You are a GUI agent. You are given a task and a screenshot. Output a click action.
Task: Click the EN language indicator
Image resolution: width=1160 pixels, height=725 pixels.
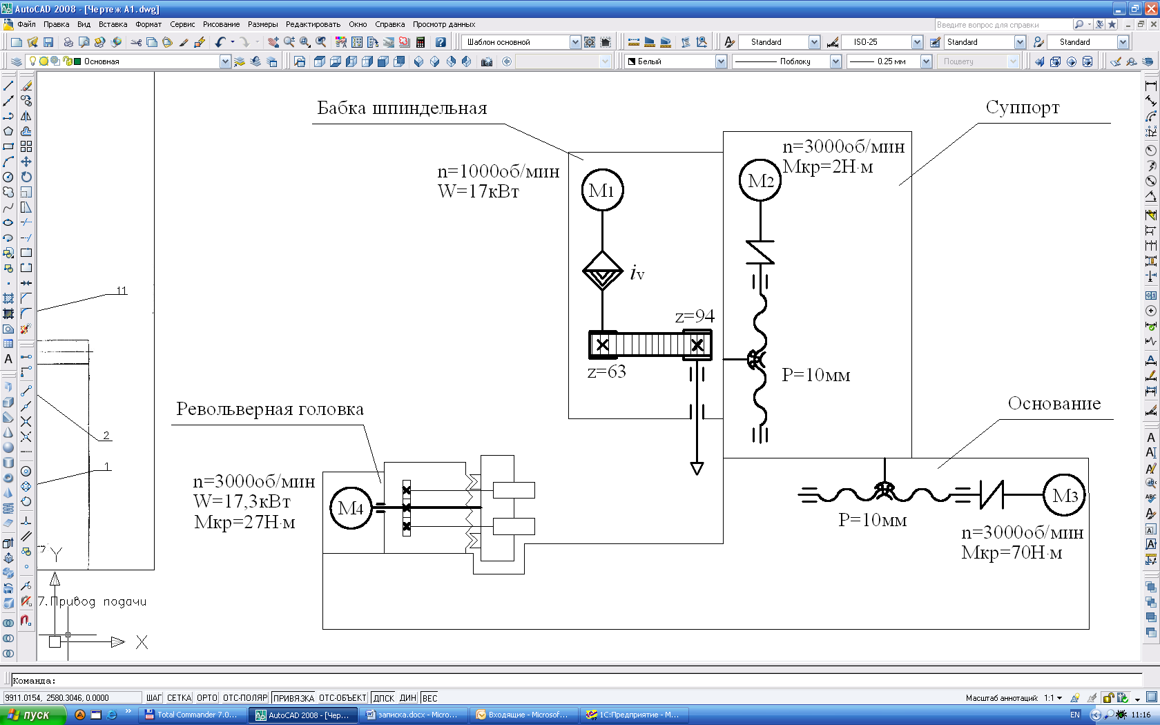(x=1074, y=715)
